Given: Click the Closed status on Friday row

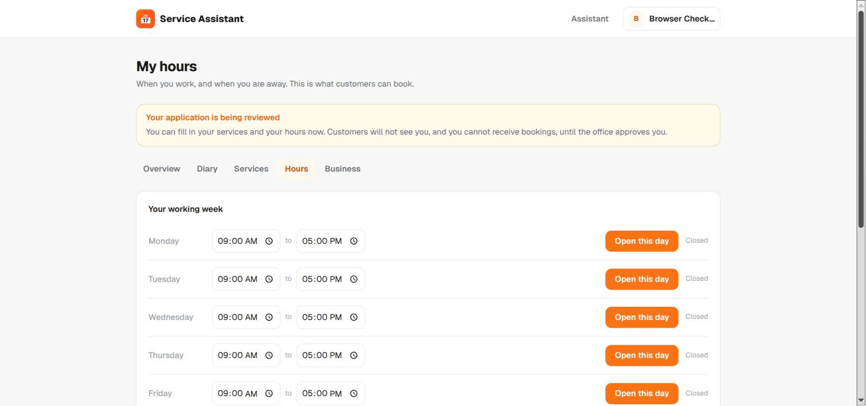Looking at the screenshot, I should coord(696,393).
